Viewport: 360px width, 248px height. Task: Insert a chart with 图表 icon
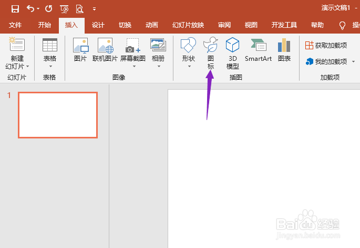(x=284, y=45)
